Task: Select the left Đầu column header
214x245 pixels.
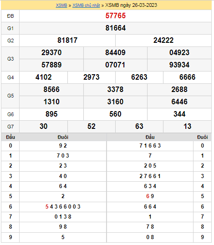Action: tap(10, 137)
